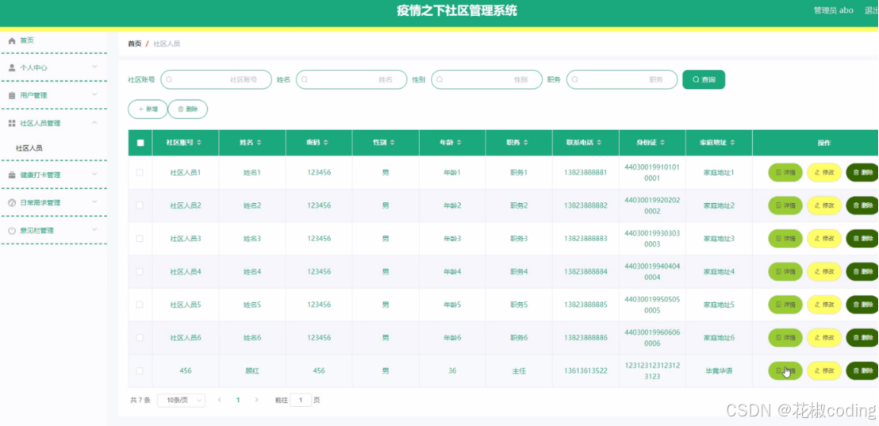Expand the 用户管理 menu chevron
This screenshot has width=879, height=426.
pyautogui.click(x=94, y=94)
